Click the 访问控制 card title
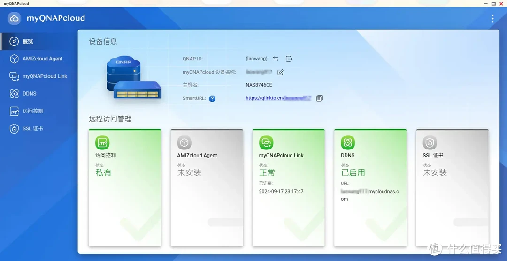The height and width of the screenshot is (261, 507). pos(106,156)
